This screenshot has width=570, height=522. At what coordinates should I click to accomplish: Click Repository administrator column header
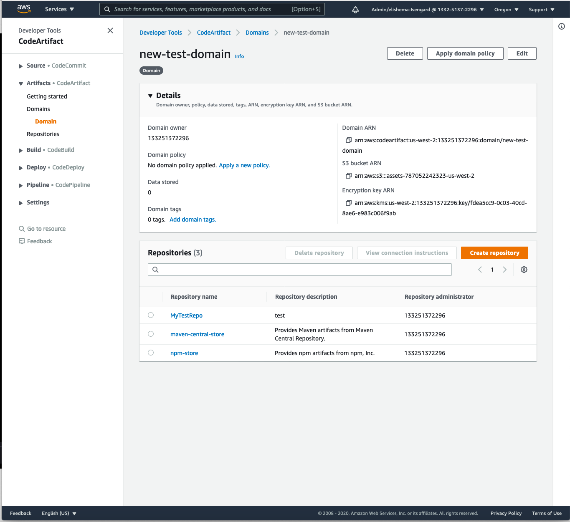point(439,297)
